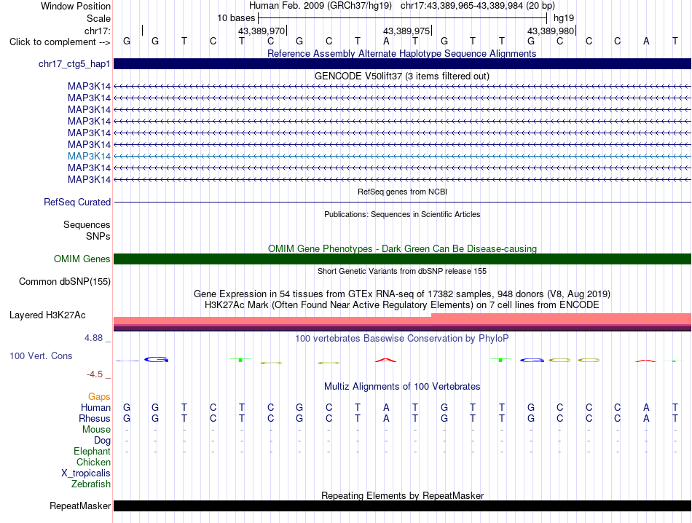
Task: Click the dark green OMIM Genes bar
Action: pyautogui.click(x=402, y=259)
